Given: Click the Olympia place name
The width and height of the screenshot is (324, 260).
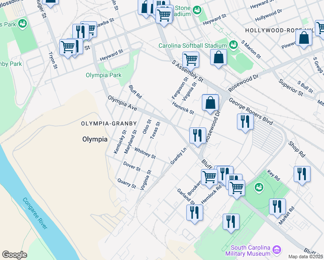Looking at the screenshot, I should [x=95, y=139].
